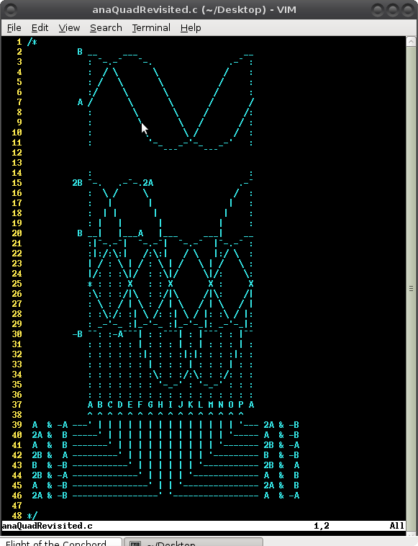
Task: Click the '-A' label on line 30
Action: pyautogui.click(x=117, y=334)
